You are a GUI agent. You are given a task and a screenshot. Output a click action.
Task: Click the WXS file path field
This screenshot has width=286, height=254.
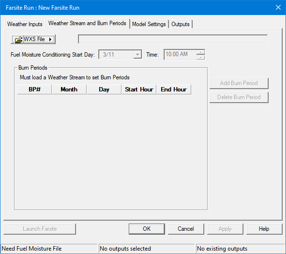[x=173, y=39]
